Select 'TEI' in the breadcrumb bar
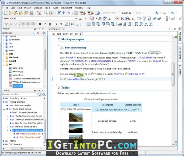The image size is (184, 156). pos(53,34)
